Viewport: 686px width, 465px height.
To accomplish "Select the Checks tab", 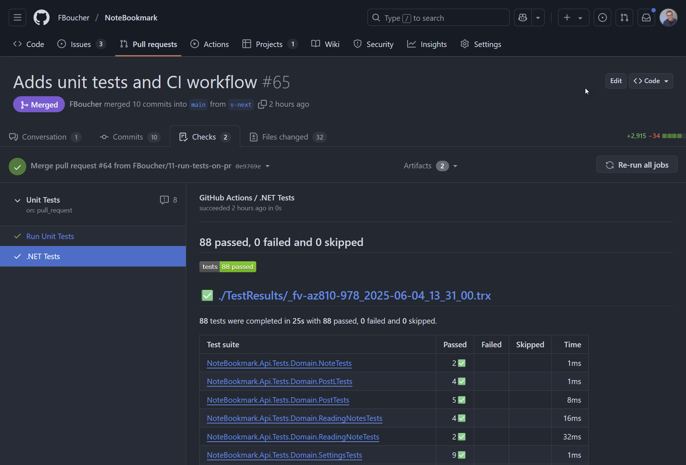I will pyautogui.click(x=205, y=137).
